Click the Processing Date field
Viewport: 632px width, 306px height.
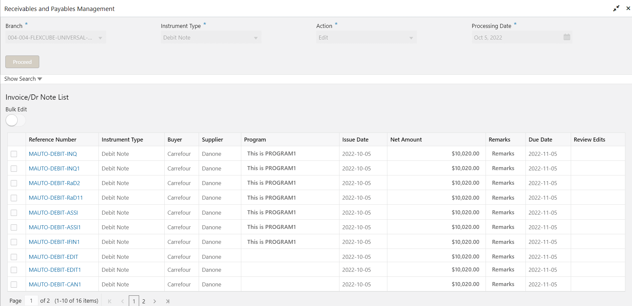pos(522,38)
